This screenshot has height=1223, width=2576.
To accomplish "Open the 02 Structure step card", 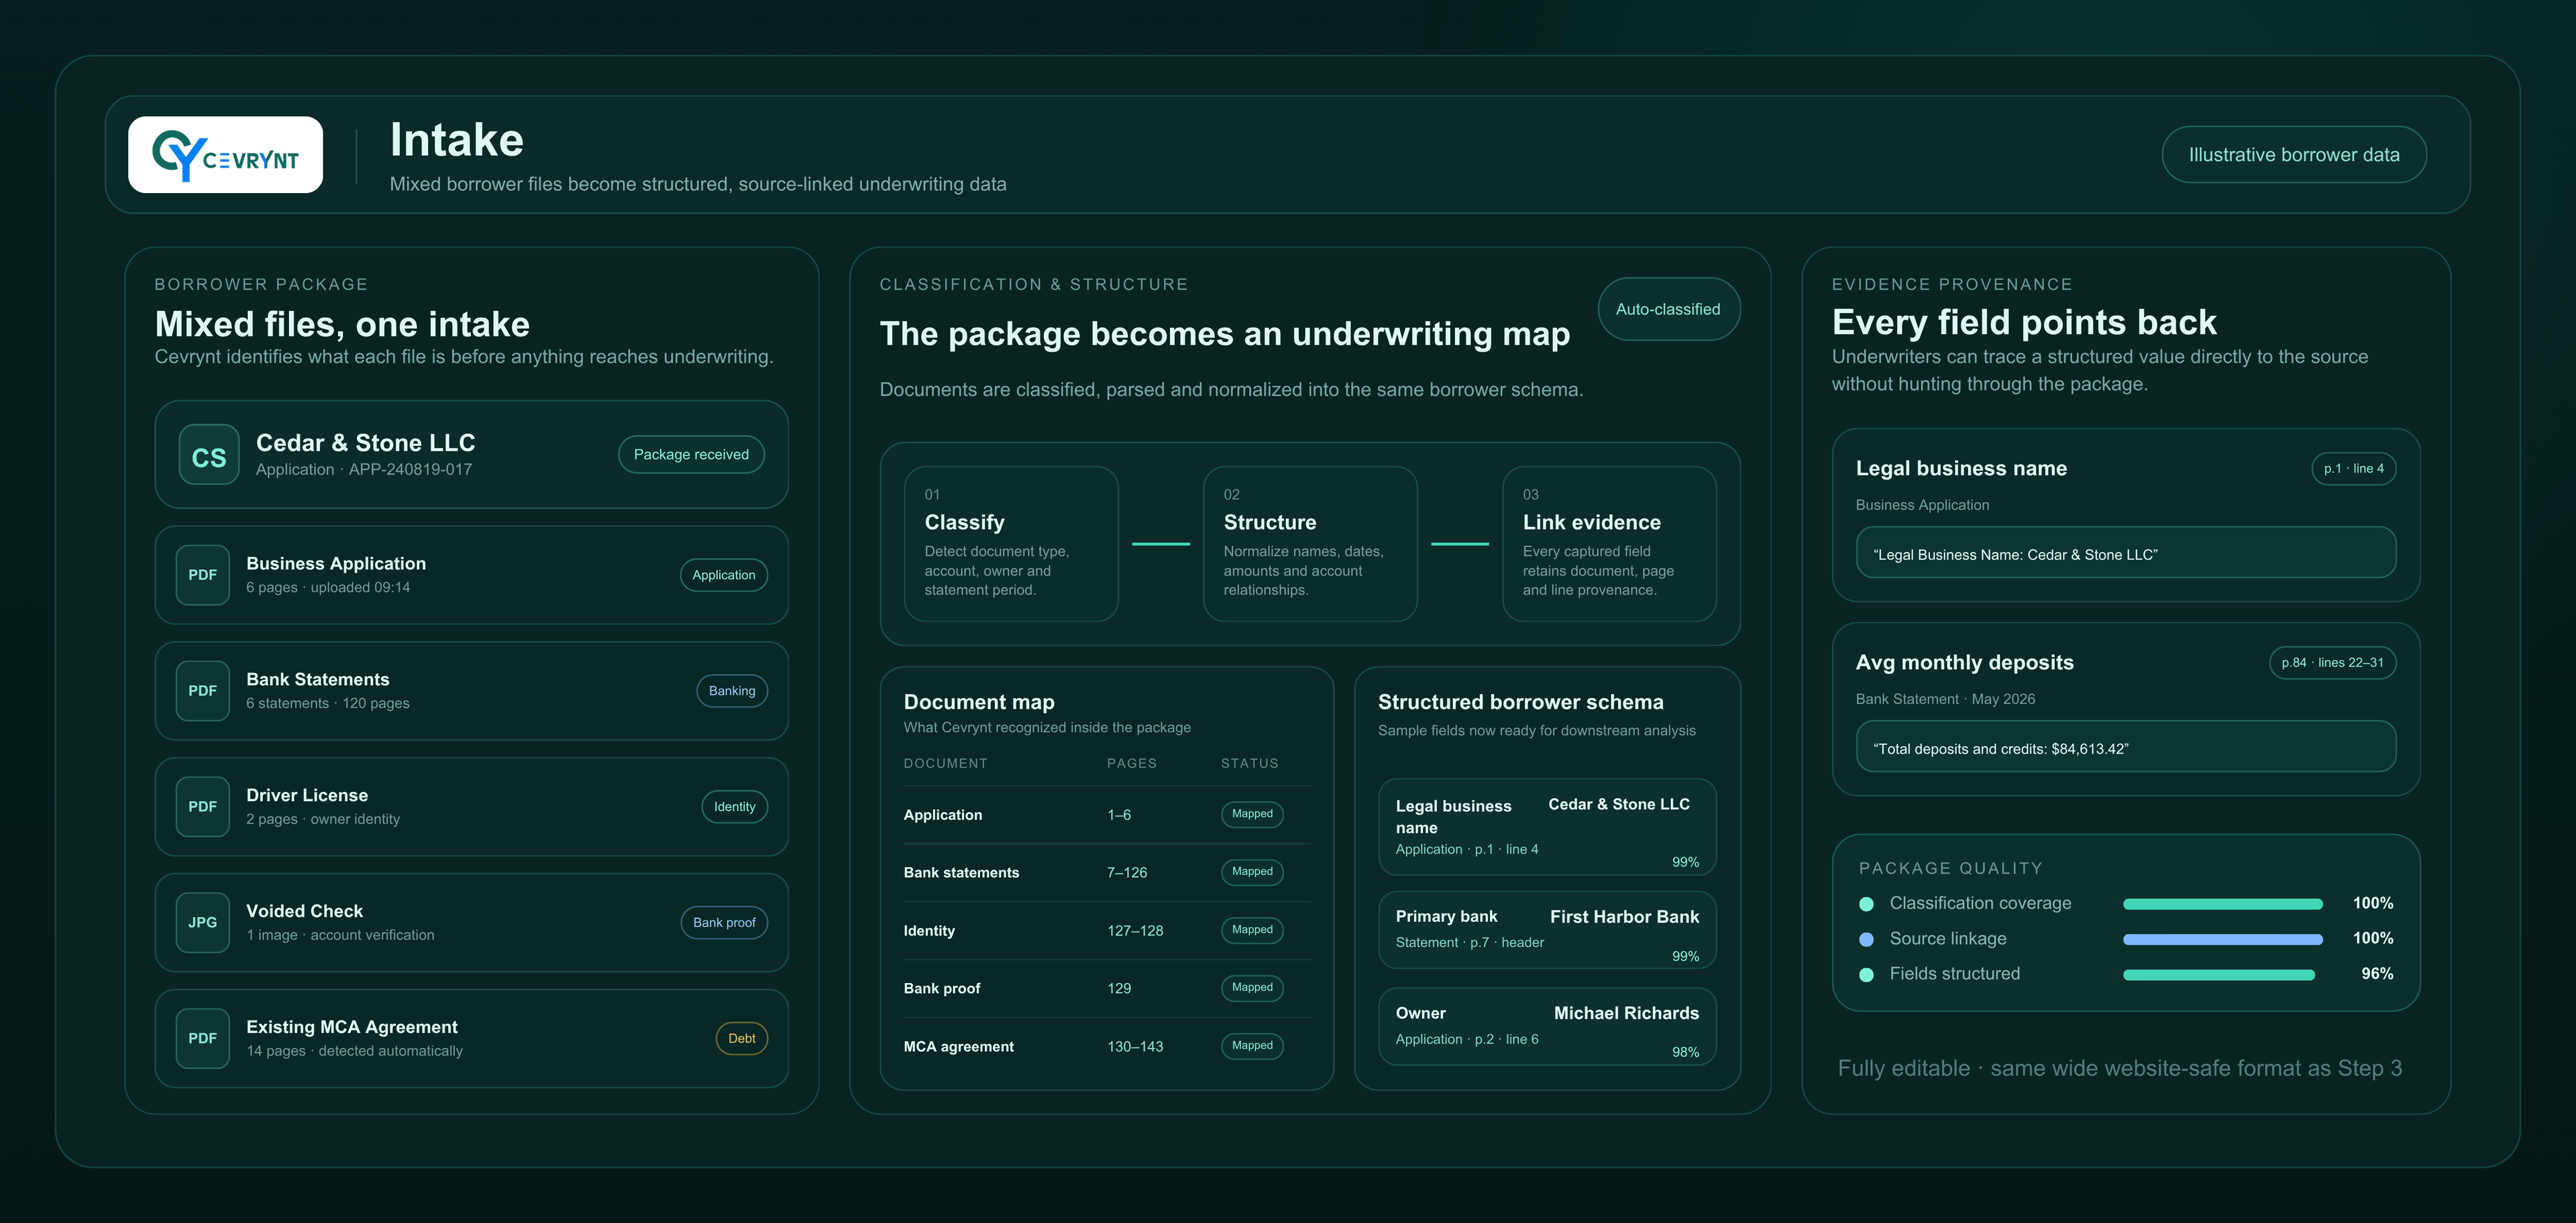I will tap(1310, 544).
